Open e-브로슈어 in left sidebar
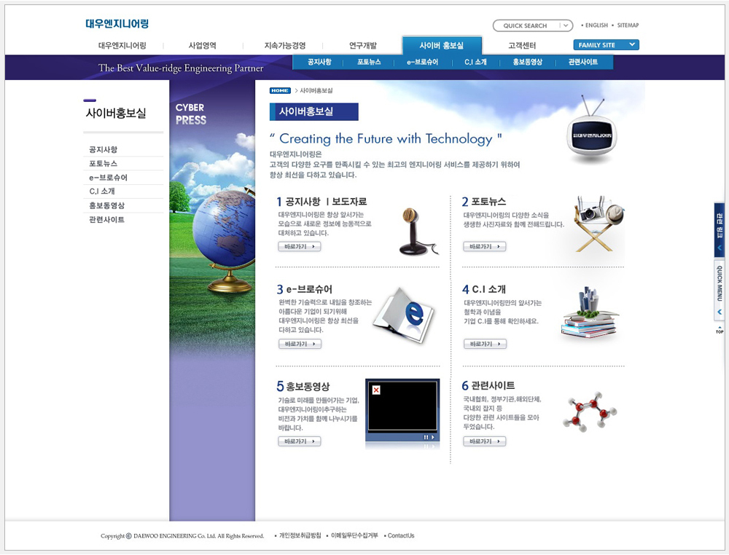729x555 pixels. (108, 178)
